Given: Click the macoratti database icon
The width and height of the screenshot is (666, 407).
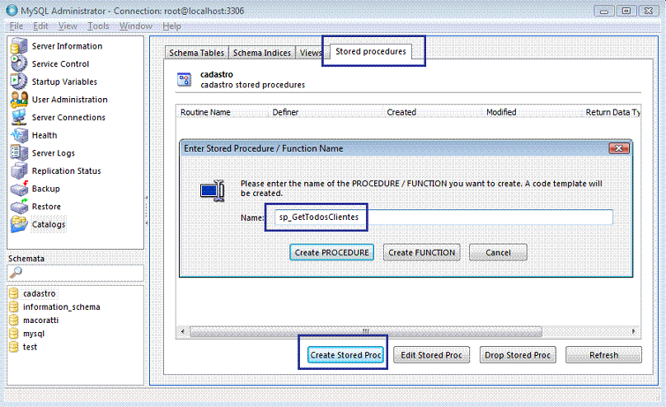Looking at the screenshot, I should [x=14, y=320].
